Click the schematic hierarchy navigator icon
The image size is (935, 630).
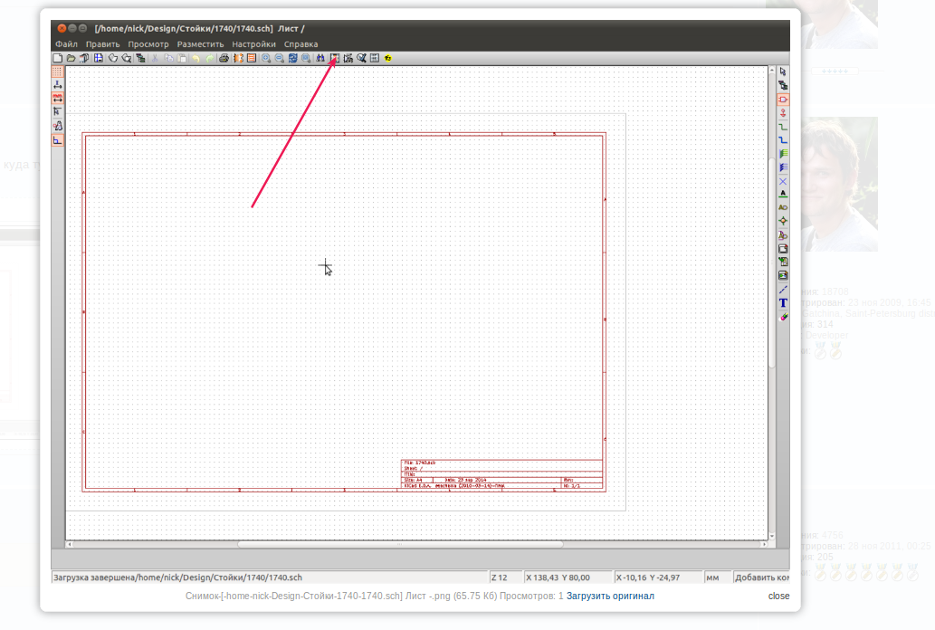tap(140, 58)
